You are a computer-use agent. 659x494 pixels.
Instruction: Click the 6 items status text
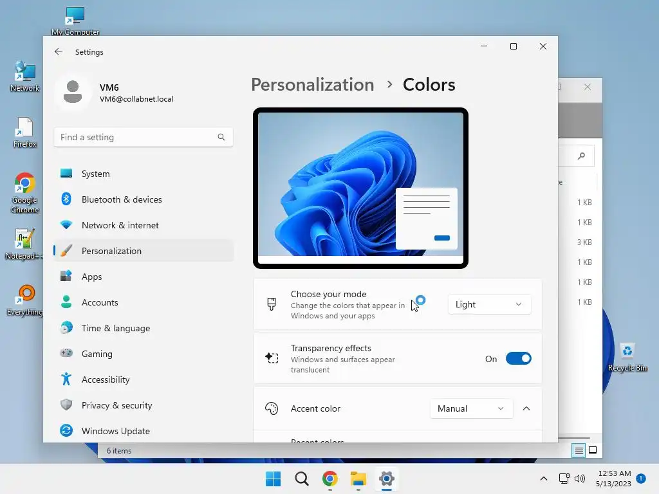[119, 451]
